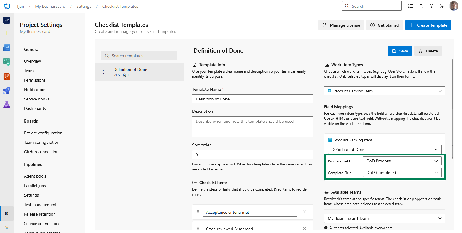Screen dimensions: 462x233
Task: Open the Work Item Types dropdown
Action: tap(384, 91)
